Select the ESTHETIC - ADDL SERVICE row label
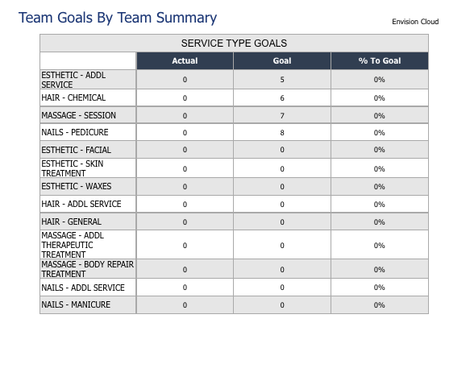Viewport: 470px width, 385px height. [73, 80]
